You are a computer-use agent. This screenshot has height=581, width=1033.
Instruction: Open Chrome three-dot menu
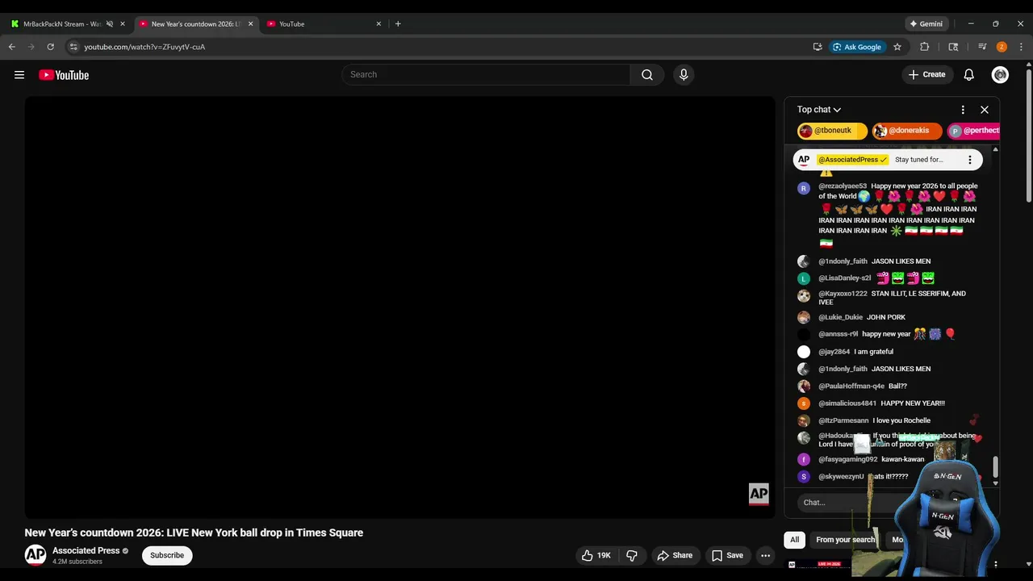click(x=1022, y=47)
